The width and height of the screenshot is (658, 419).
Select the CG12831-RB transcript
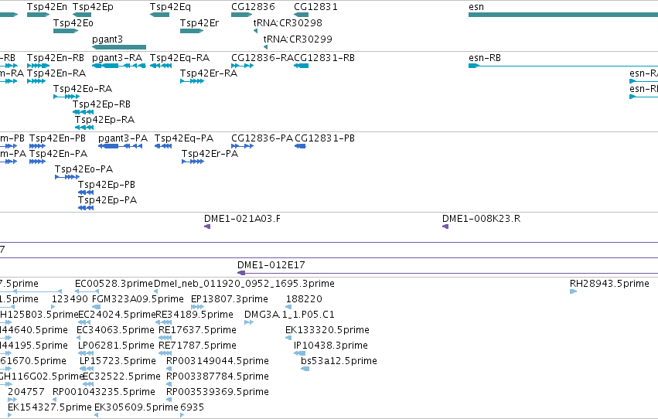302,66
